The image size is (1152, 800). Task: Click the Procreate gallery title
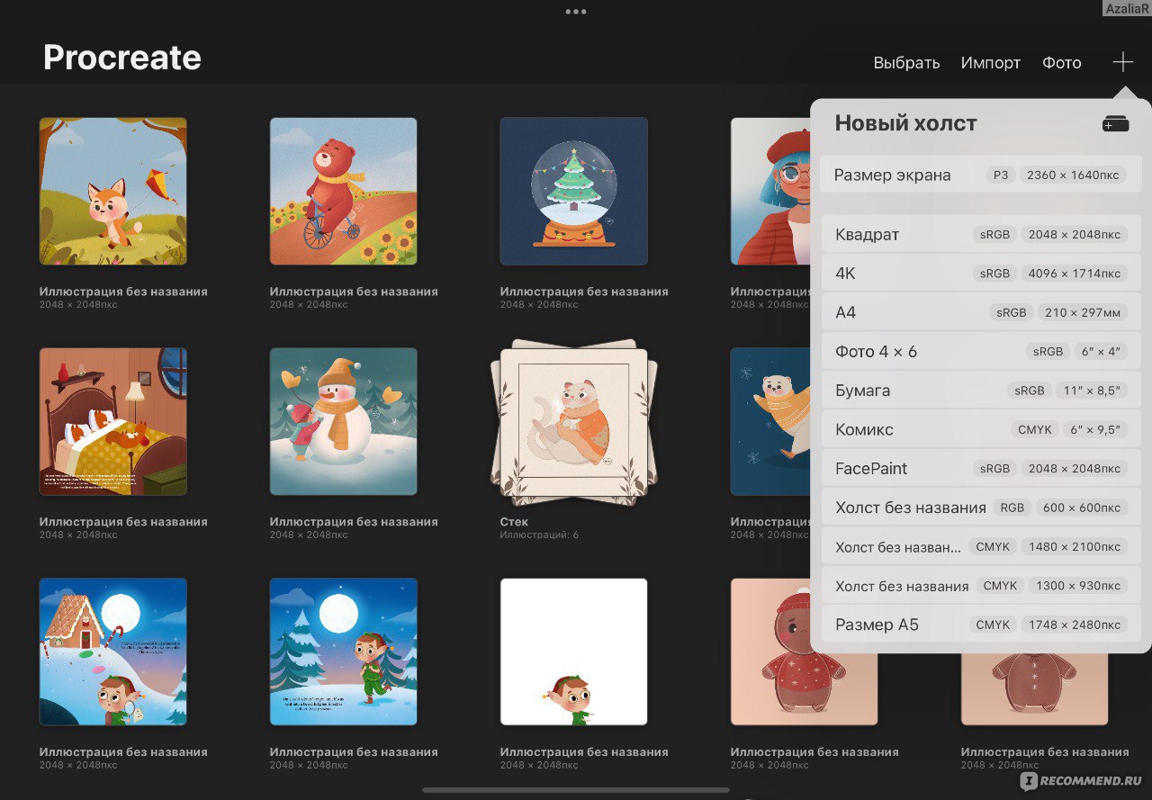coord(122,58)
